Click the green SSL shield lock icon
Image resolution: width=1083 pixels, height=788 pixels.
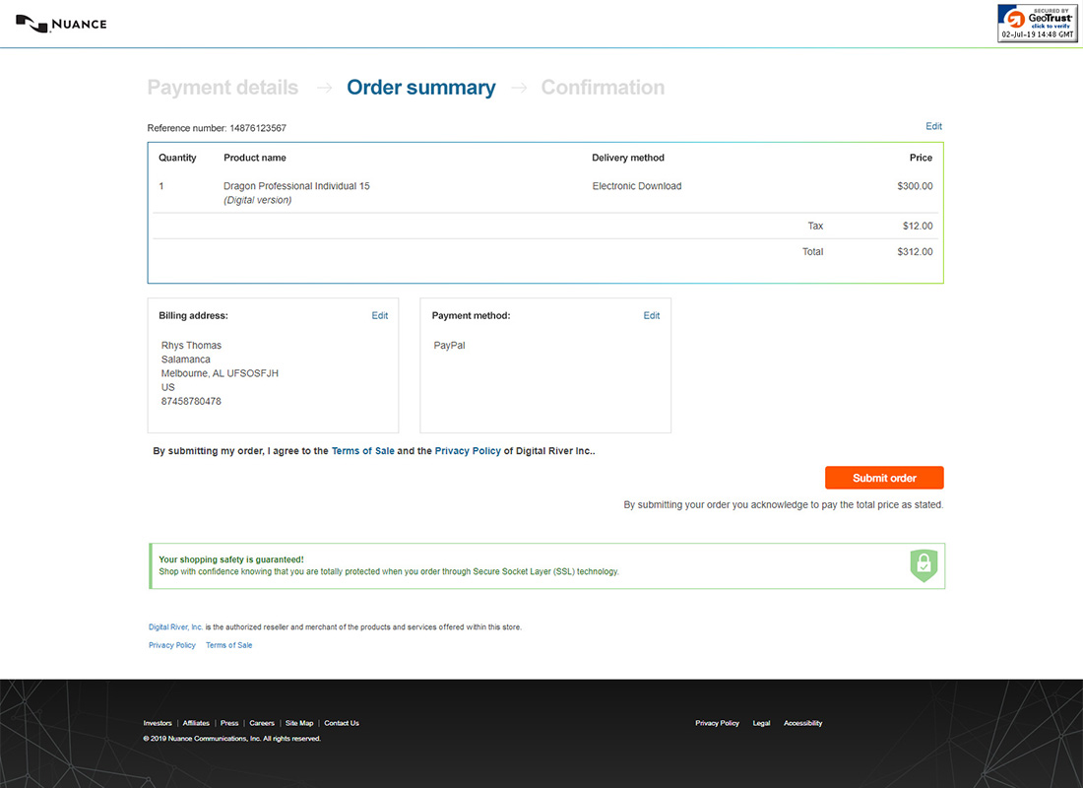(x=924, y=565)
